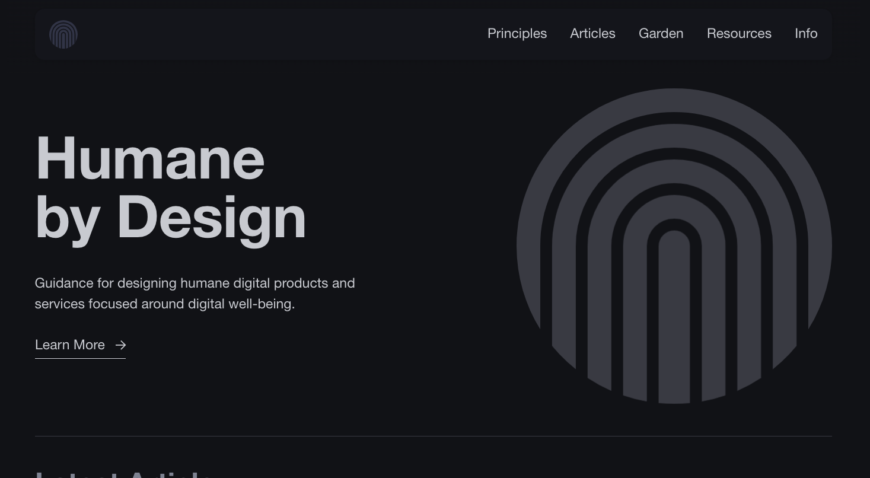Click the Humane by Design logo icon
This screenshot has height=478, width=870.
[63, 34]
